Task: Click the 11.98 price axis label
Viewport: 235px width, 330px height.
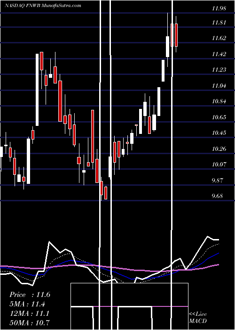Action: tap(219, 8)
